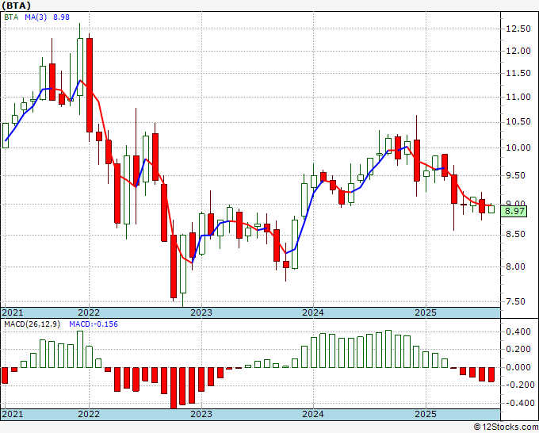539x433 pixels.
Task: Click the tallest green MACD bar near 2022
Action: coord(80,350)
